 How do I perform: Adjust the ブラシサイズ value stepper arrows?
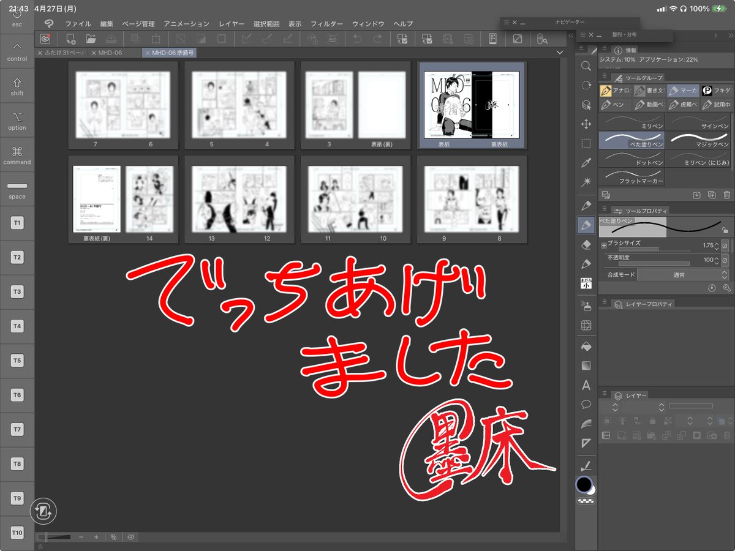(717, 246)
